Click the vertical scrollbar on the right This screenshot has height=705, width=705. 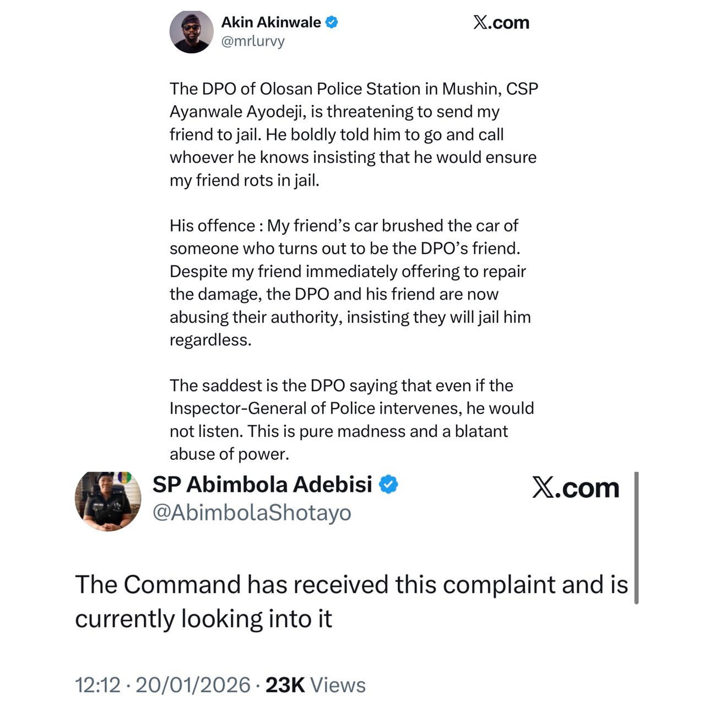pyautogui.click(x=636, y=538)
